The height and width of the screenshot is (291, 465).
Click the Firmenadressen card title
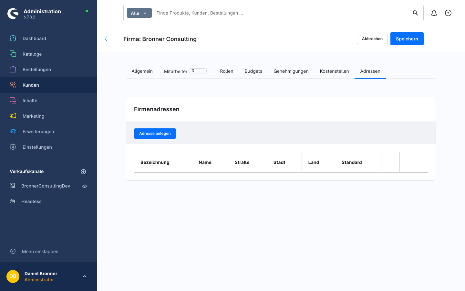tap(157, 109)
